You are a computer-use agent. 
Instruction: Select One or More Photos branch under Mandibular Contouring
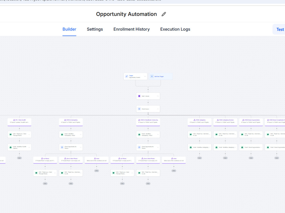pyautogui.click(x=148, y=160)
